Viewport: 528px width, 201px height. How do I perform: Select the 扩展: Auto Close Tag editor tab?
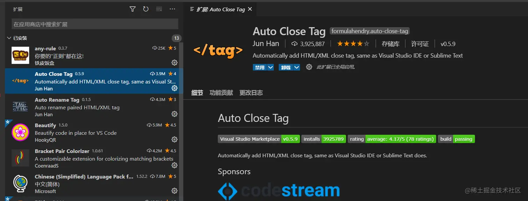click(x=220, y=9)
